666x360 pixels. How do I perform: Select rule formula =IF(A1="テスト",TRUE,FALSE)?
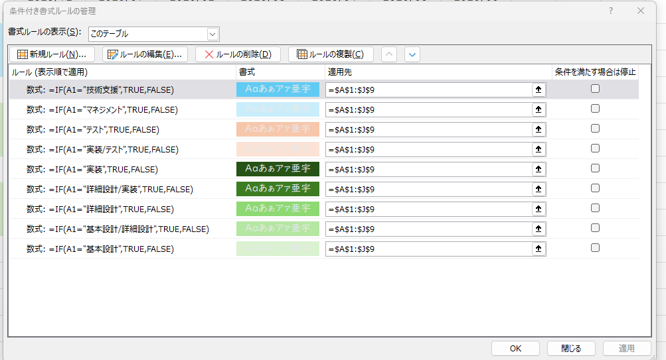[x=93, y=130]
